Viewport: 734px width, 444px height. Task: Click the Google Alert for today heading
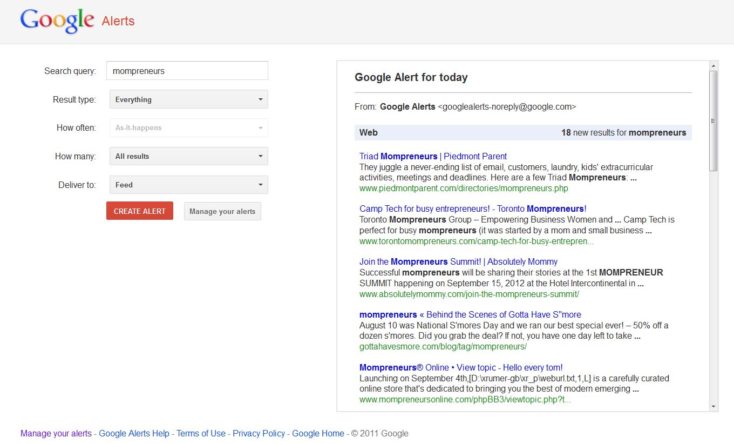tap(411, 77)
